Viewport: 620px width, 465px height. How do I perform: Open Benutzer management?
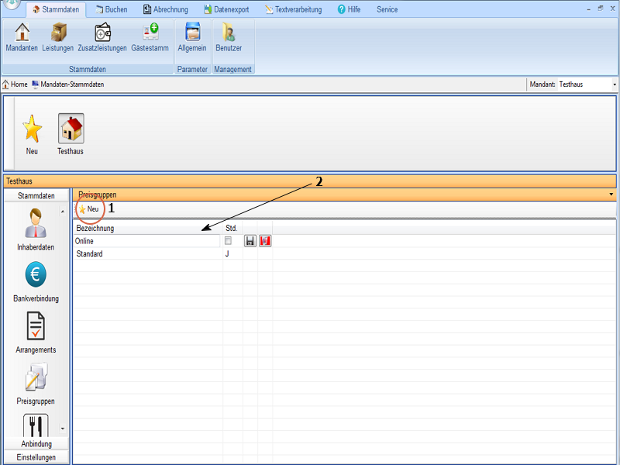229,37
